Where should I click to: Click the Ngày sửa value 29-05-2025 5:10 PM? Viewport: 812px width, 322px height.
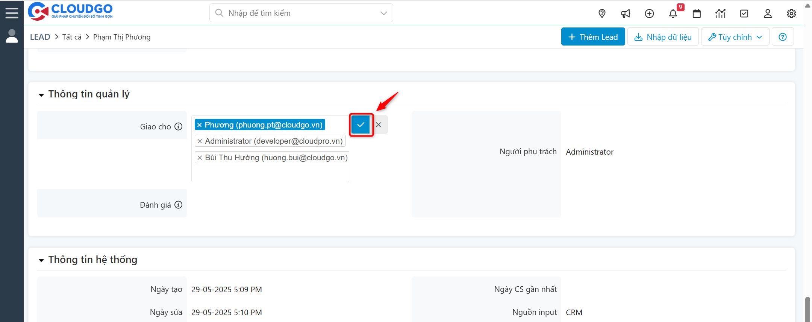pyautogui.click(x=227, y=313)
